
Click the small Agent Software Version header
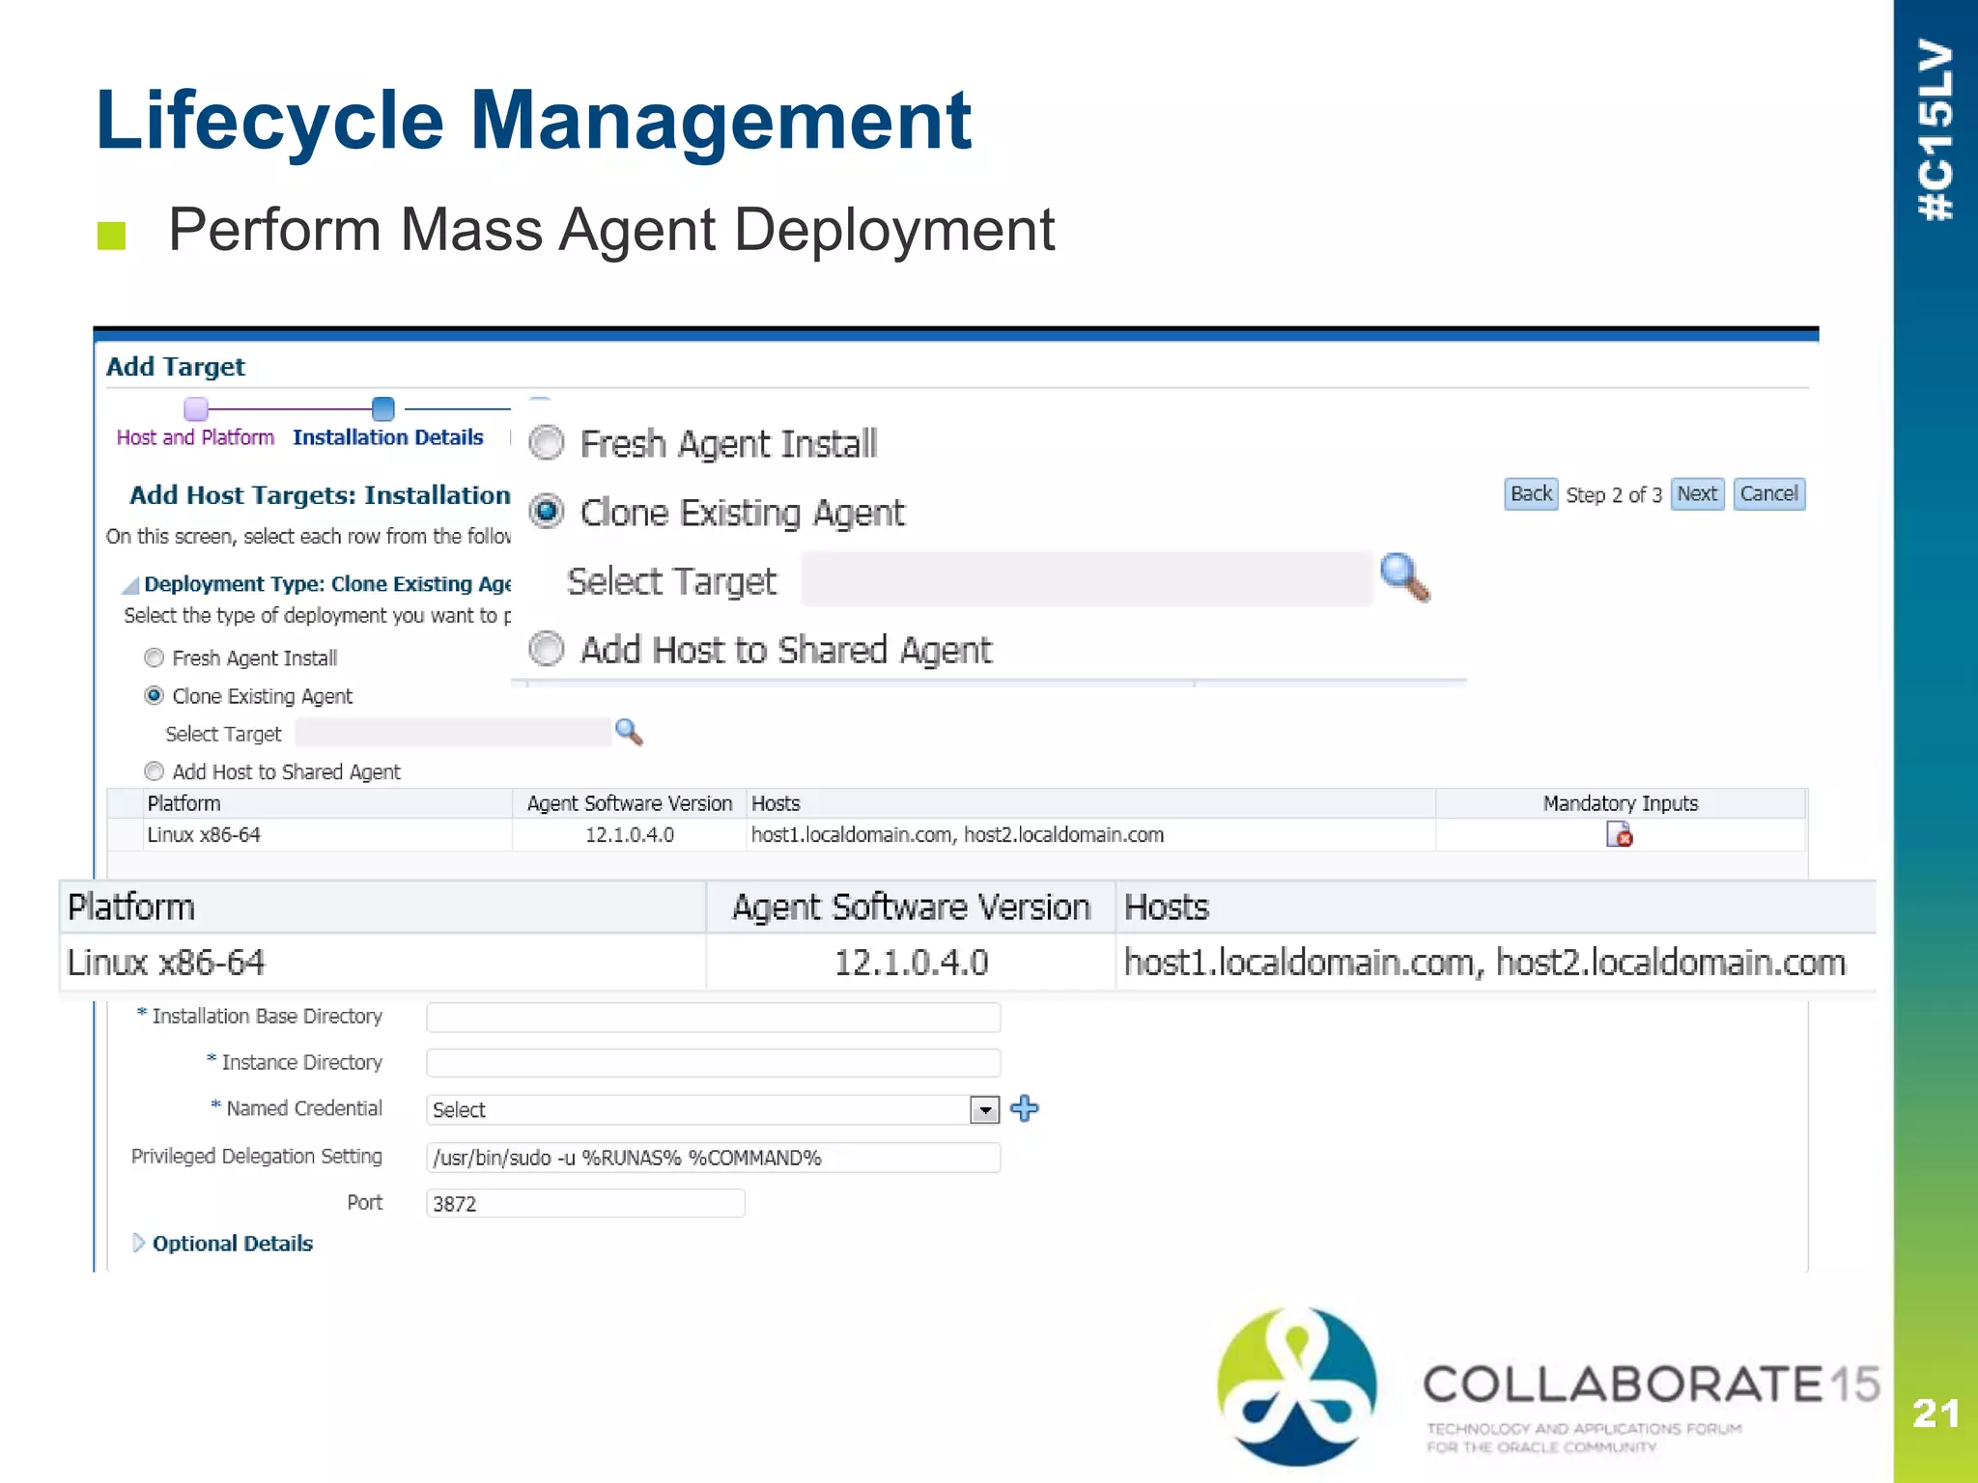tap(630, 803)
